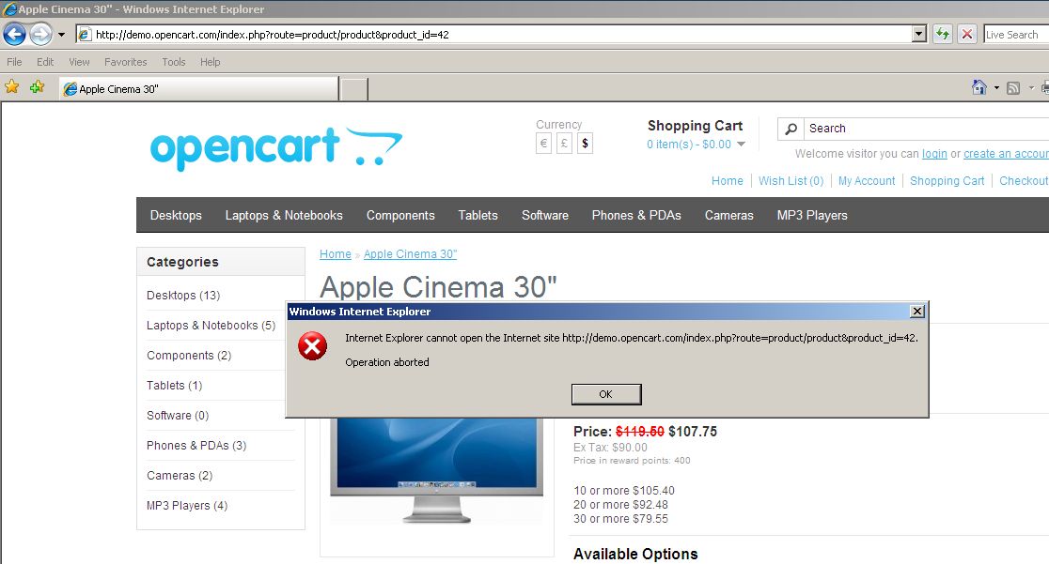This screenshot has height=564, width=1049.
Task: Expand the Home button dropdown arrow
Action: click(x=996, y=87)
